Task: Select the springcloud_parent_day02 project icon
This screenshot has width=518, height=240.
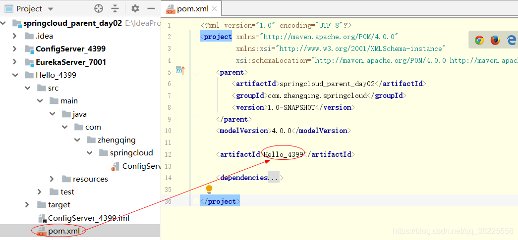Action: point(17,23)
